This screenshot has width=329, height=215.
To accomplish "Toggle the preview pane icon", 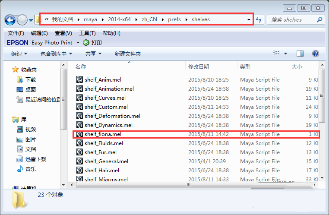I will [x=300, y=54].
